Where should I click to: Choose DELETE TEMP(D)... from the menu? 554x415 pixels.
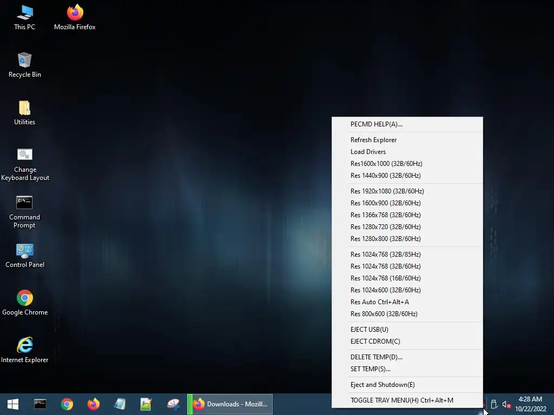coord(407,357)
